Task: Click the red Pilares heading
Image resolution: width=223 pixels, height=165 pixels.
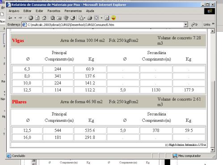Action: click(x=19, y=102)
